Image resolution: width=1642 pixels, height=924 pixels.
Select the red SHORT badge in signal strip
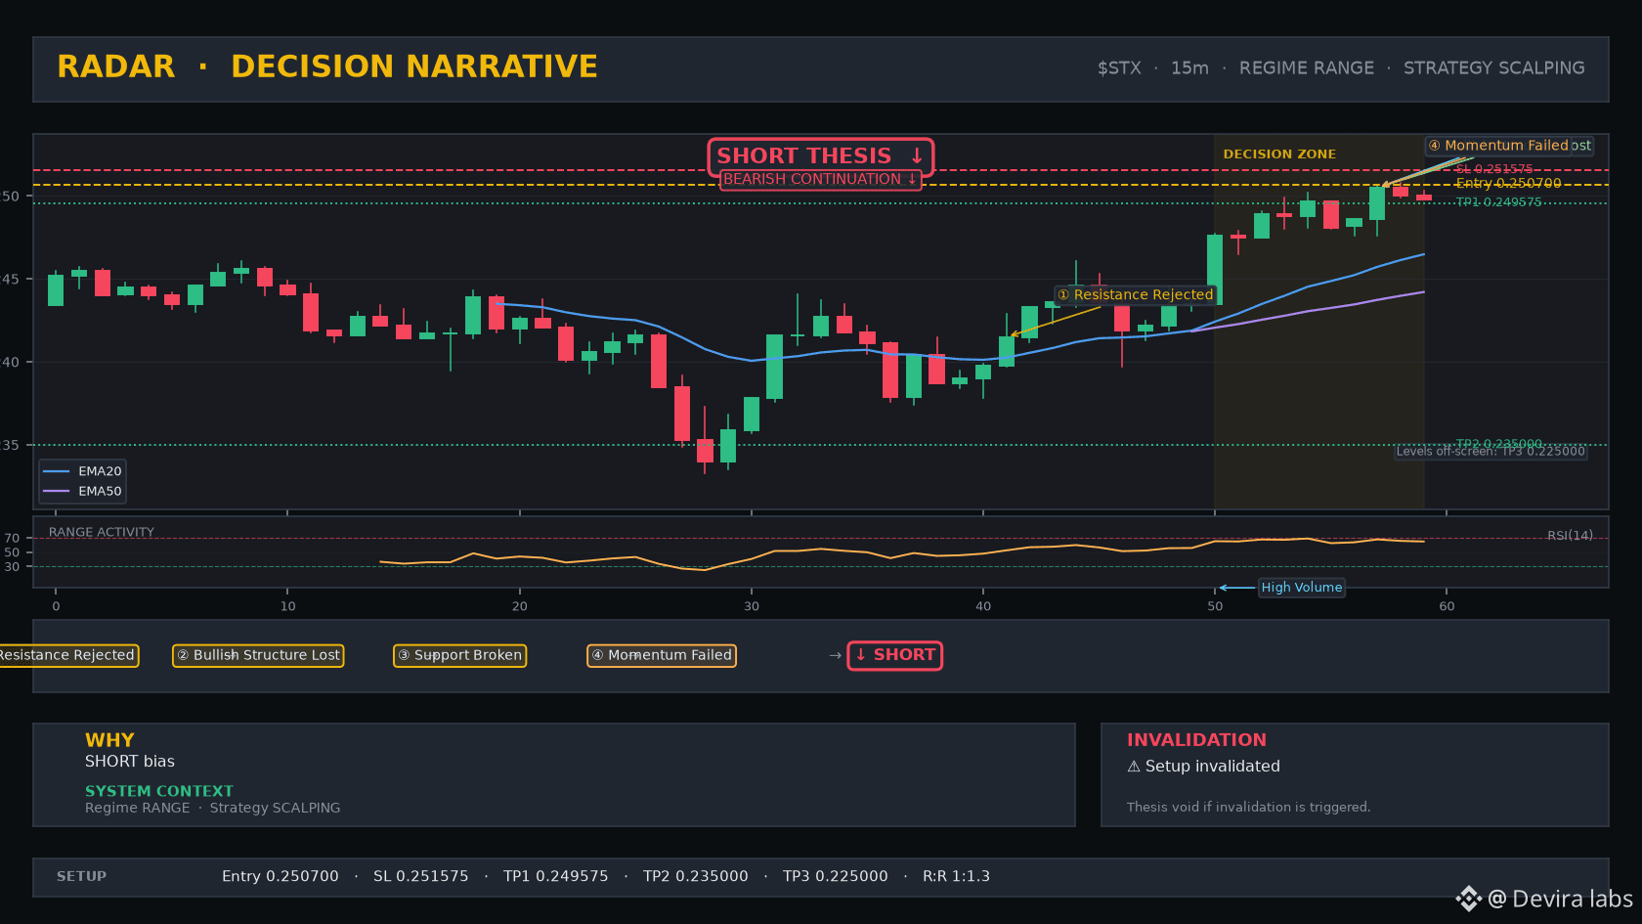click(894, 655)
